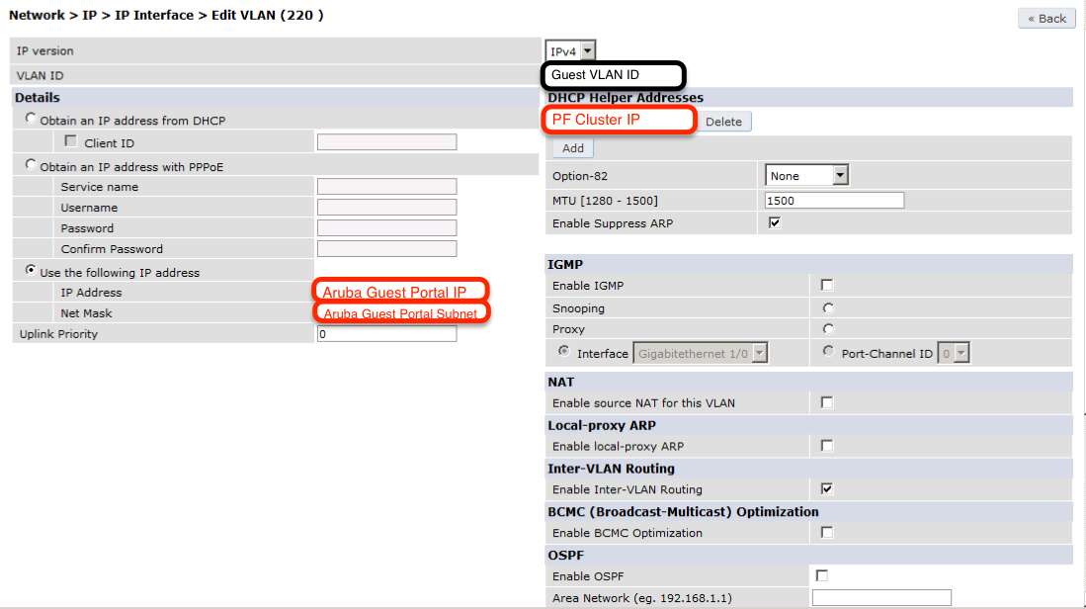Delete the PF Cluster IP helper address
This screenshot has width=1086, height=609.
(723, 122)
